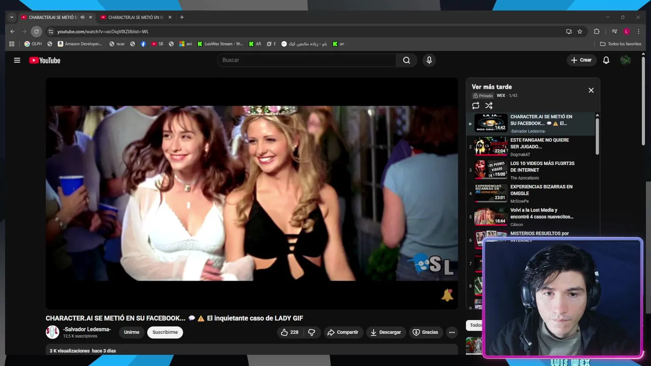
Task: Install app icon in address bar
Action: (569, 32)
